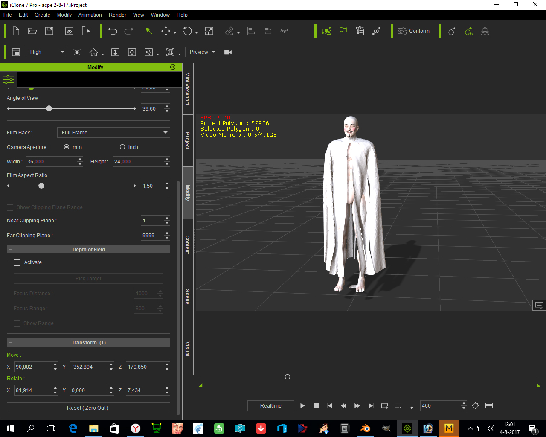The width and height of the screenshot is (546, 437).
Task: Click the Reset (Zero Out) button
Action: 88,408
